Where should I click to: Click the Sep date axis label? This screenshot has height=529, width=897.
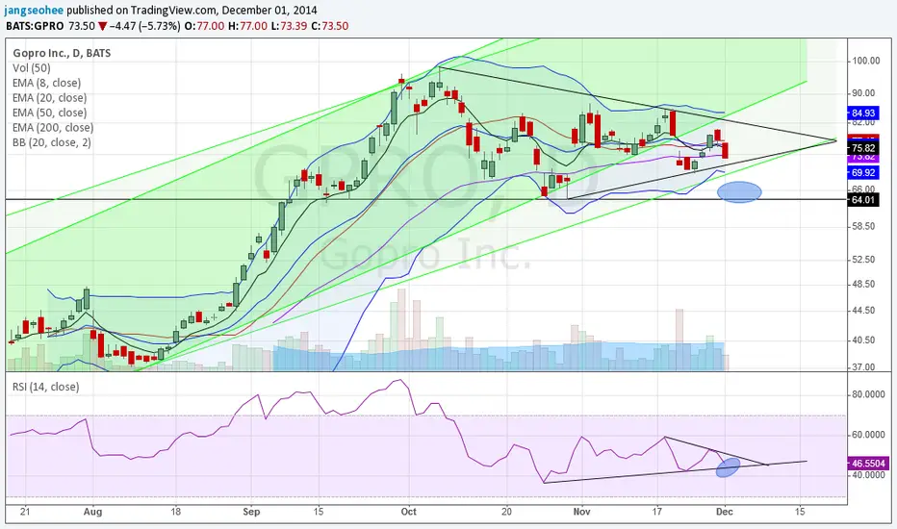(x=251, y=512)
